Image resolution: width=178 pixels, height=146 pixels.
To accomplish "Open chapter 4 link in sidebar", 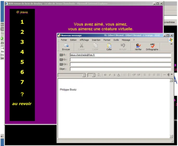I will point(22,52).
